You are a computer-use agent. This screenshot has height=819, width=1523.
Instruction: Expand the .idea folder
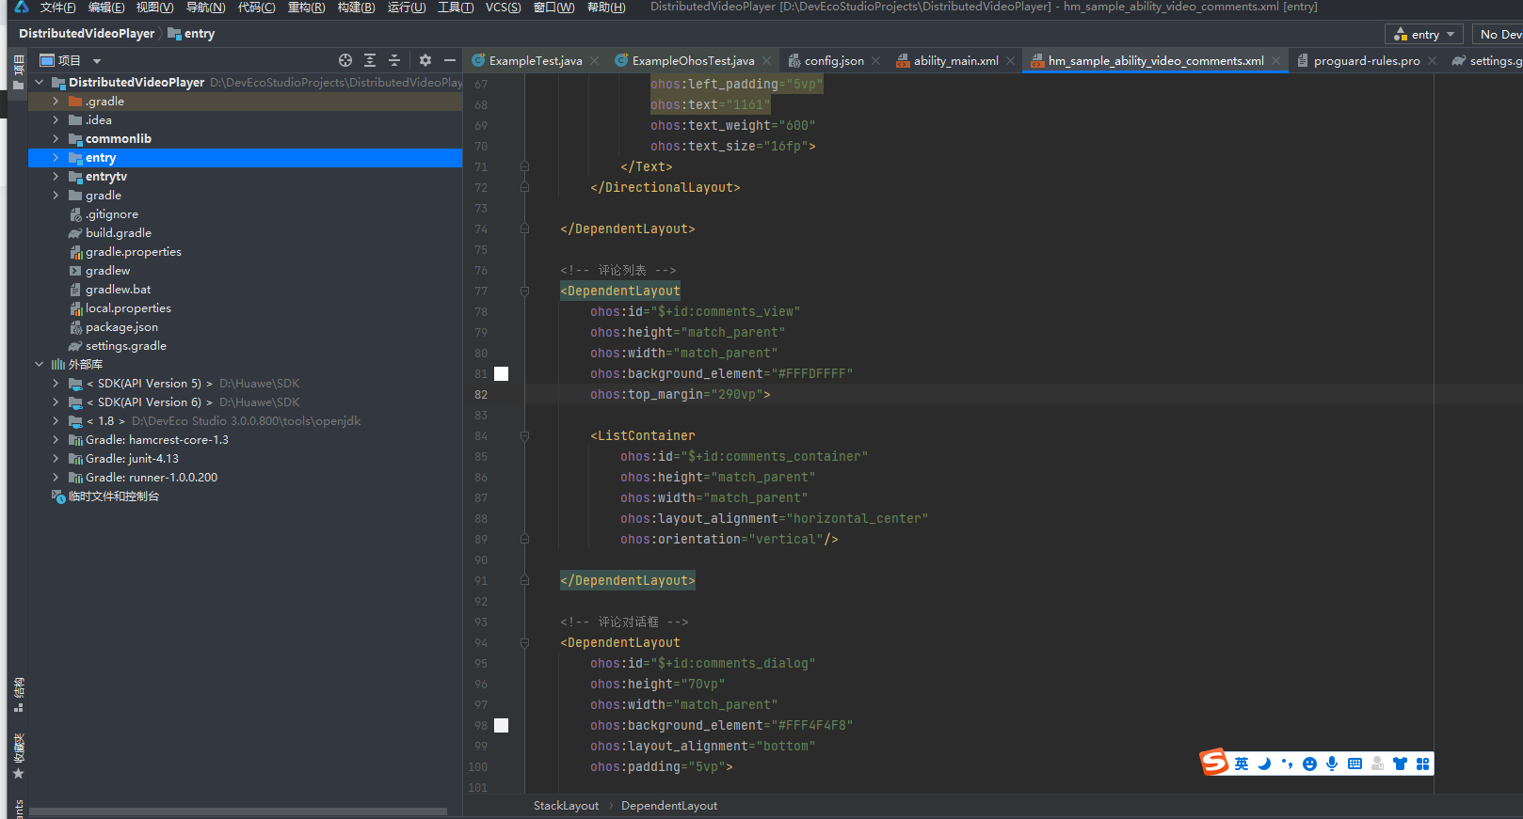pyautogui.click(x=56, y=119)
